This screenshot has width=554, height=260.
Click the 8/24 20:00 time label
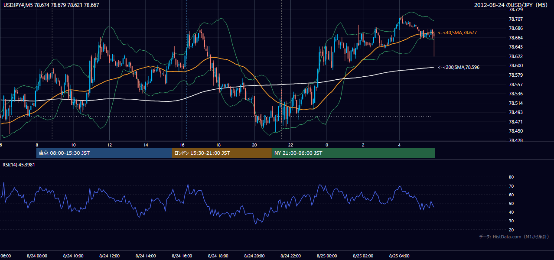254,256
